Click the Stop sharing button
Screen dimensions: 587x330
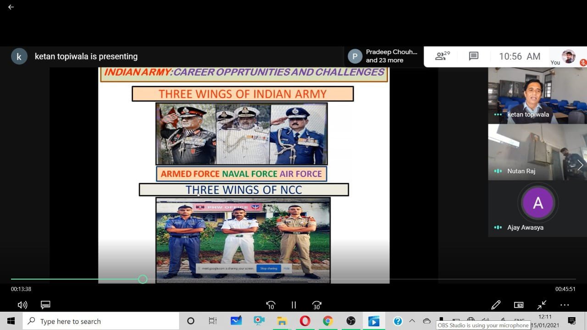click(268, 269)
